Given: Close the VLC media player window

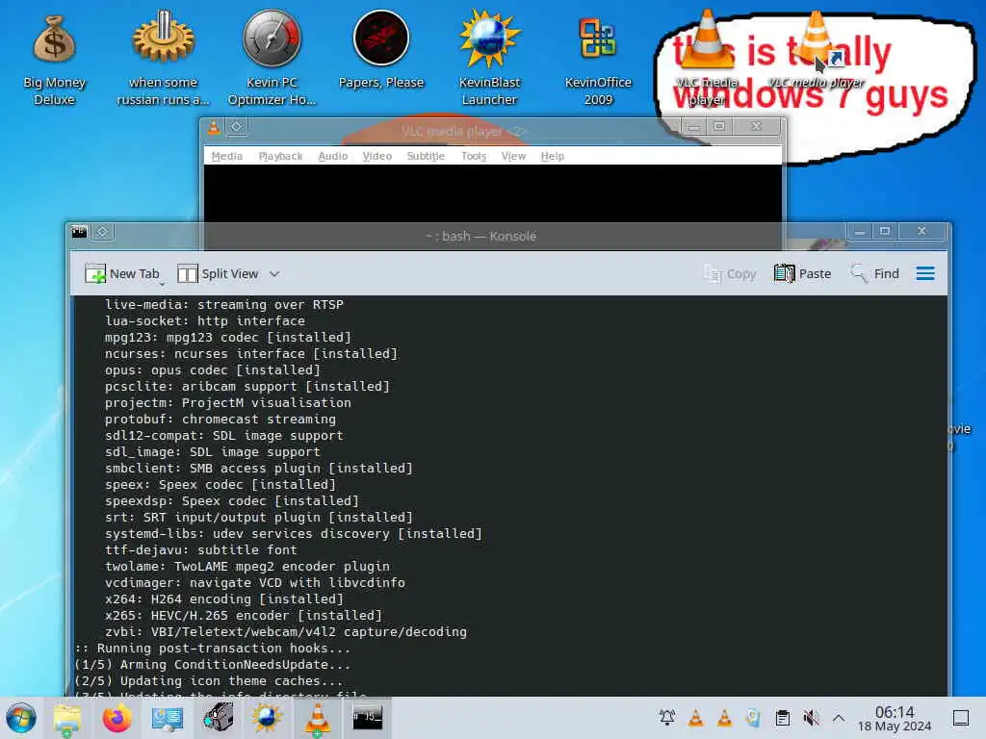Looking at the screenshot, I should click(x=757, y=127).
